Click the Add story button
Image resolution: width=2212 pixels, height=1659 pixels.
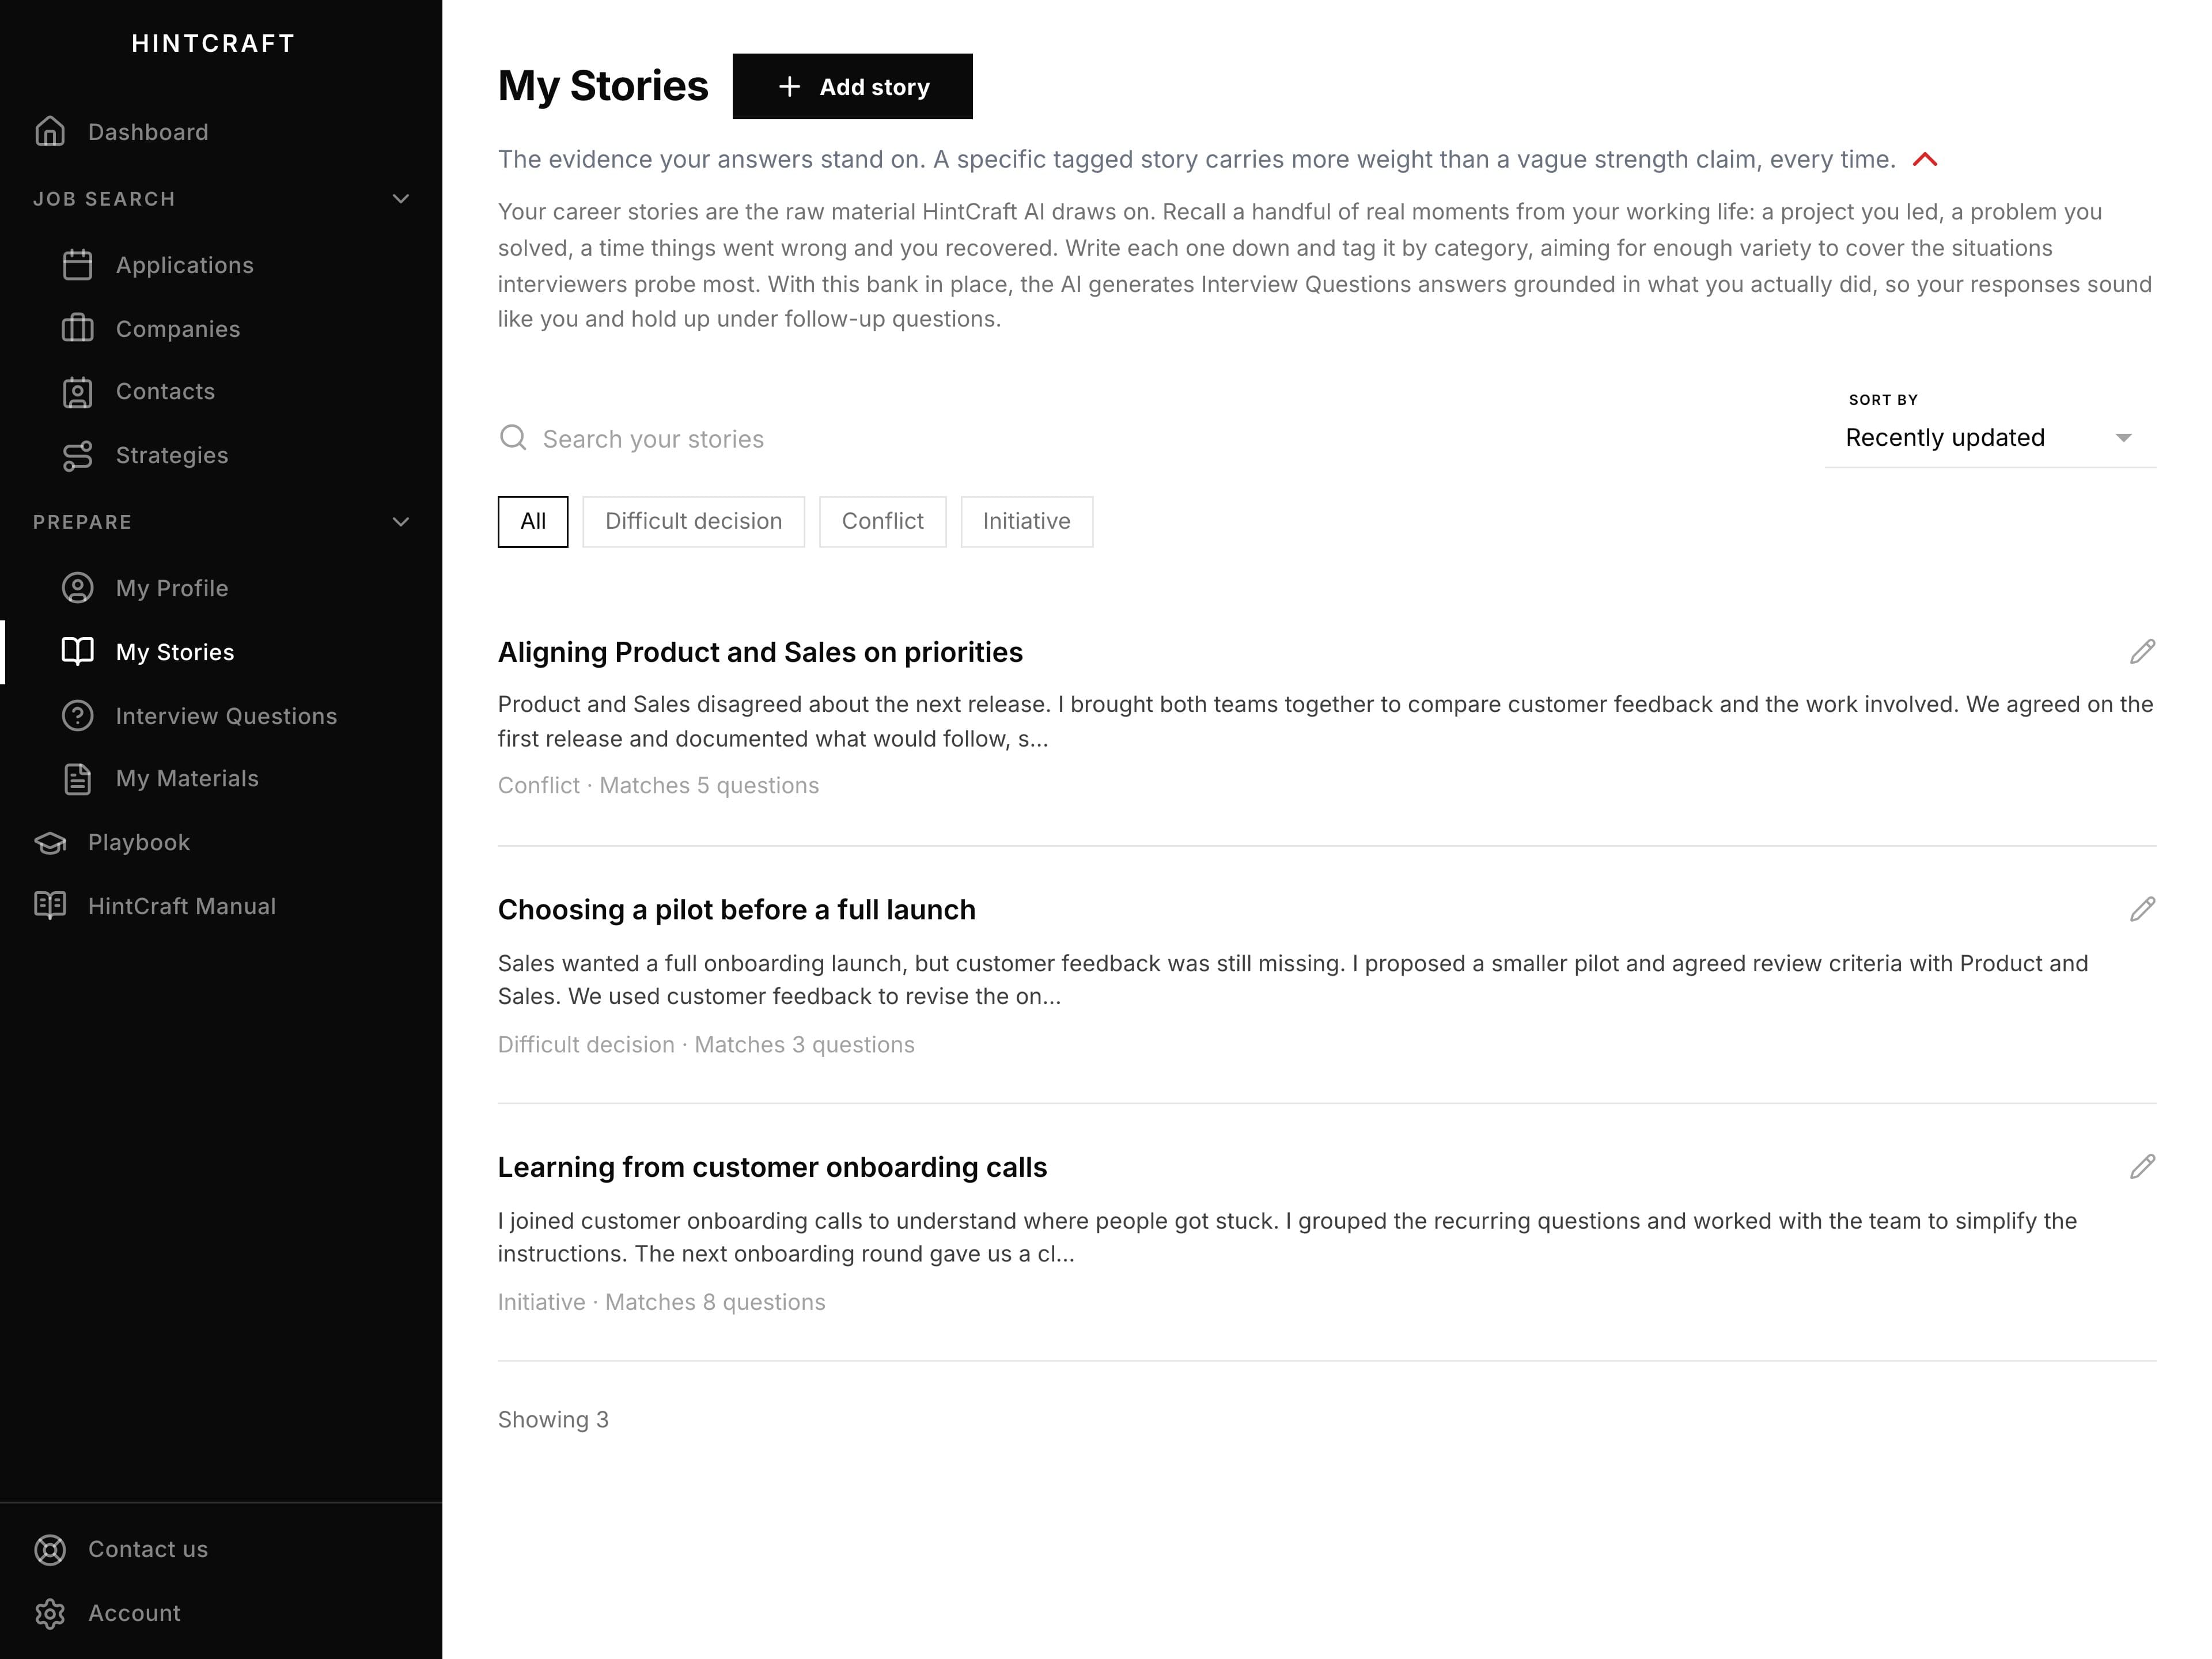pos(852,87)
